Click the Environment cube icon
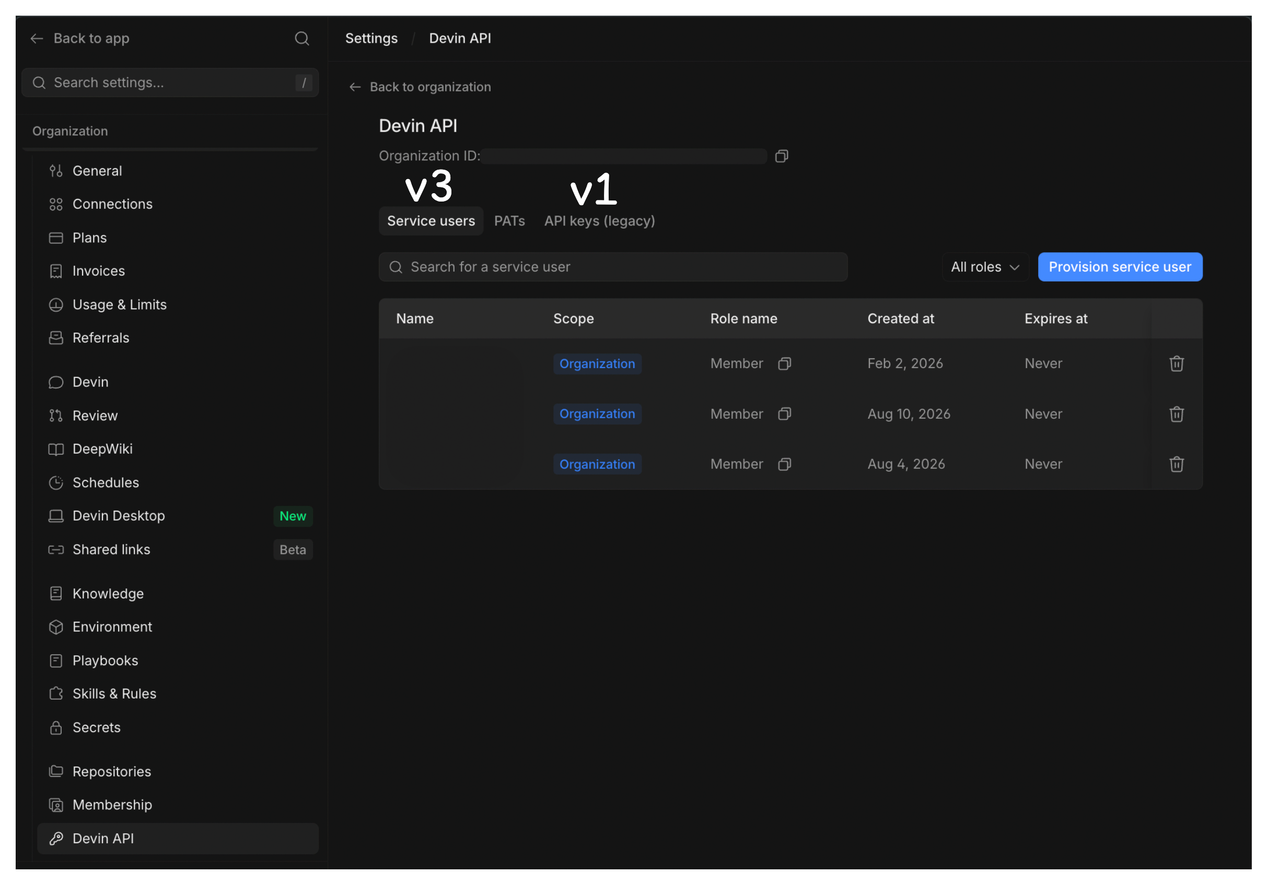Screen dimensions: 1267x885 pos(56,628)
